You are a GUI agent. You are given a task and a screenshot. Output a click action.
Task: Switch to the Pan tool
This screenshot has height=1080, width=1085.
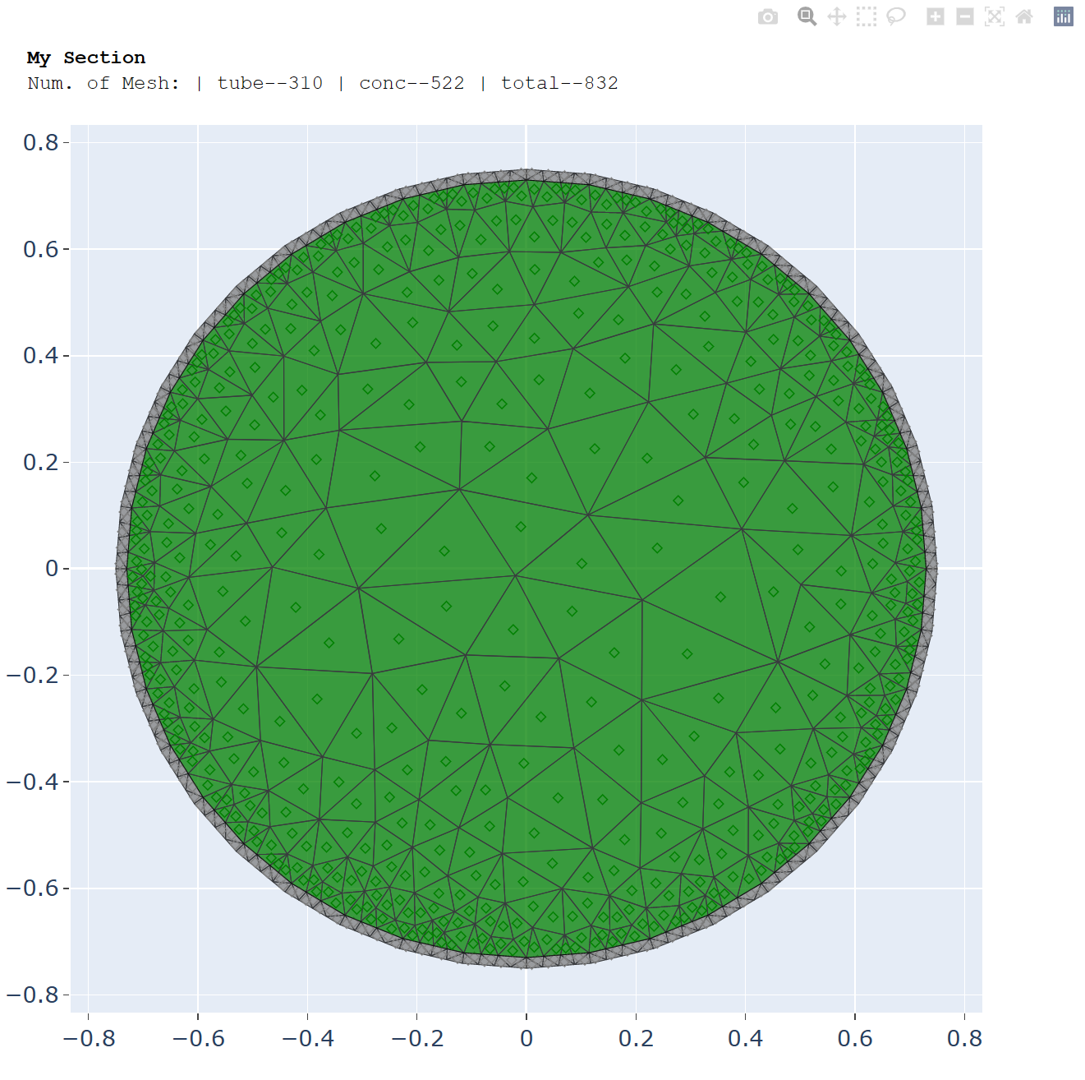836,17
